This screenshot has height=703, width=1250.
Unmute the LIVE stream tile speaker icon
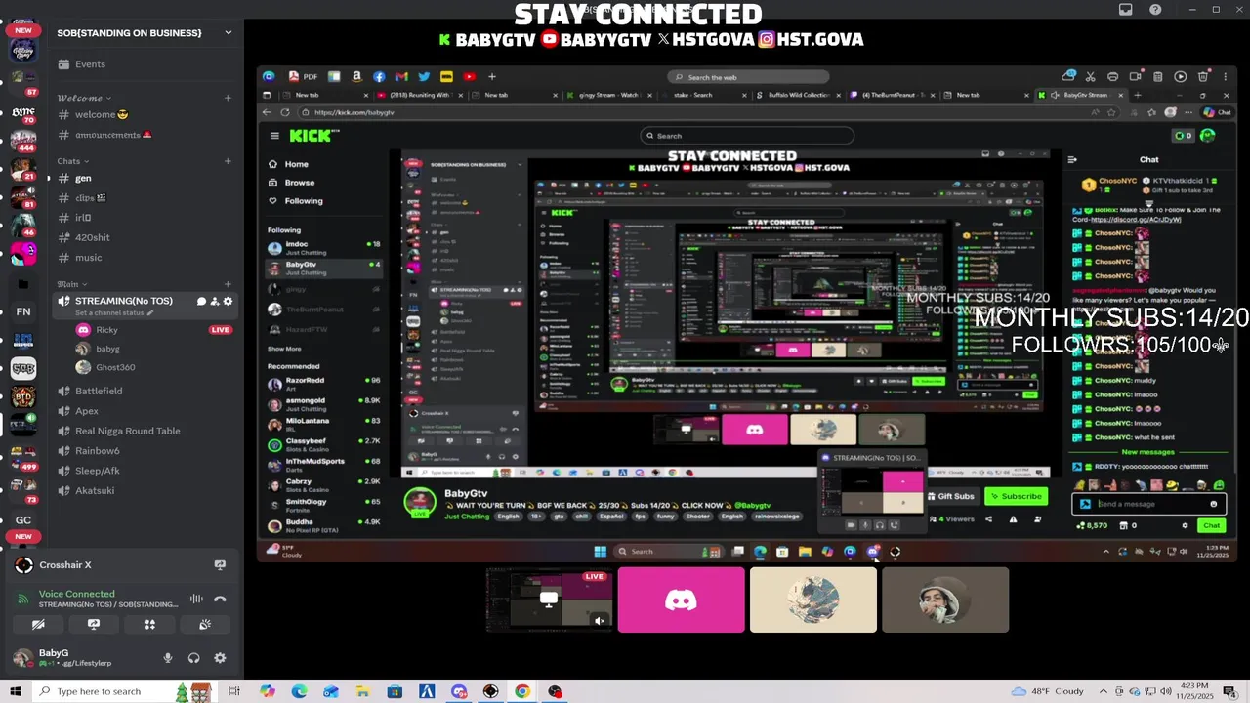click(x=600, y=621)
